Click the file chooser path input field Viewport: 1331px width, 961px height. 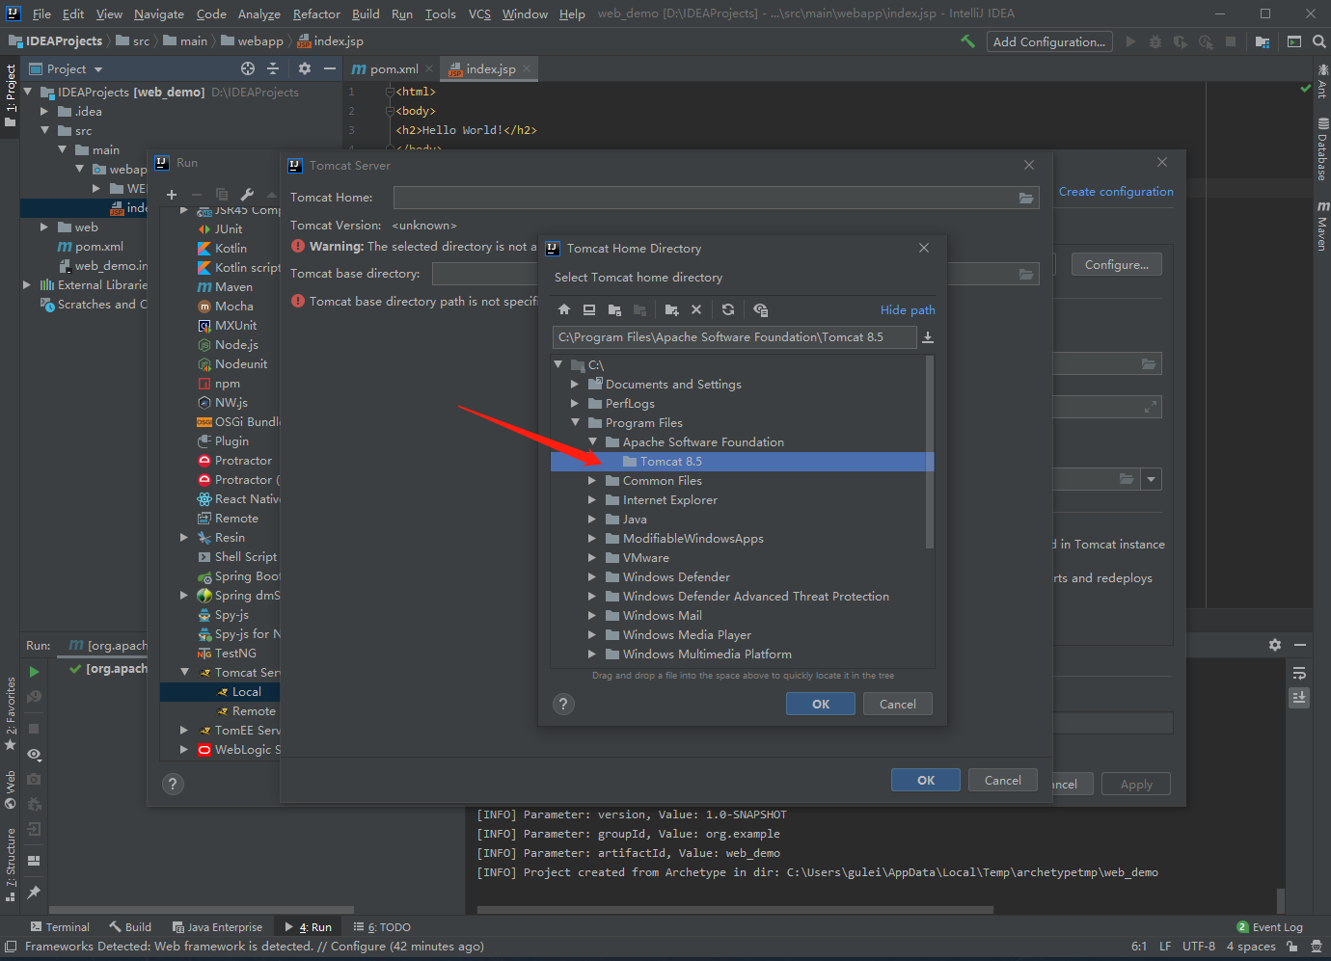(x=734, y=337)
